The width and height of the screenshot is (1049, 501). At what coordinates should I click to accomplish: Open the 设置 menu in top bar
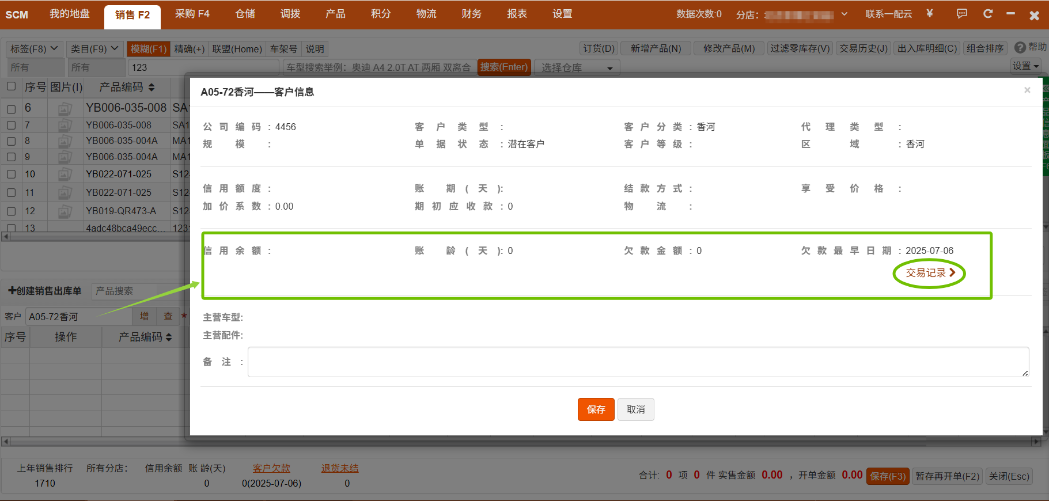[x=563, y=14]
